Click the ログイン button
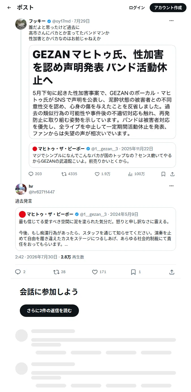This screenshot has height=392, width=191. coord(137,8)
